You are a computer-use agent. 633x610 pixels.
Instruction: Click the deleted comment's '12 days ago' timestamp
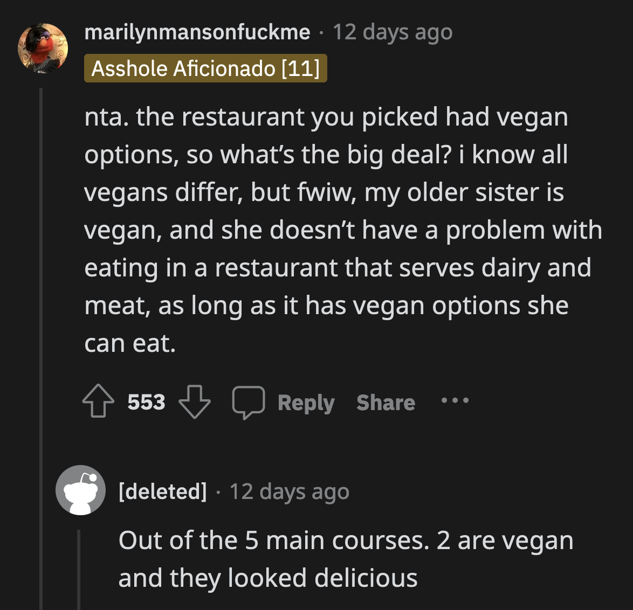(290, 491)
